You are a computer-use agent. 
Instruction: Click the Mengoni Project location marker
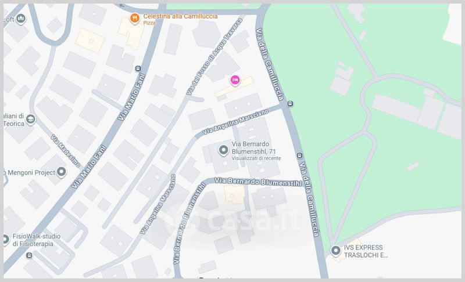[62, 172]
